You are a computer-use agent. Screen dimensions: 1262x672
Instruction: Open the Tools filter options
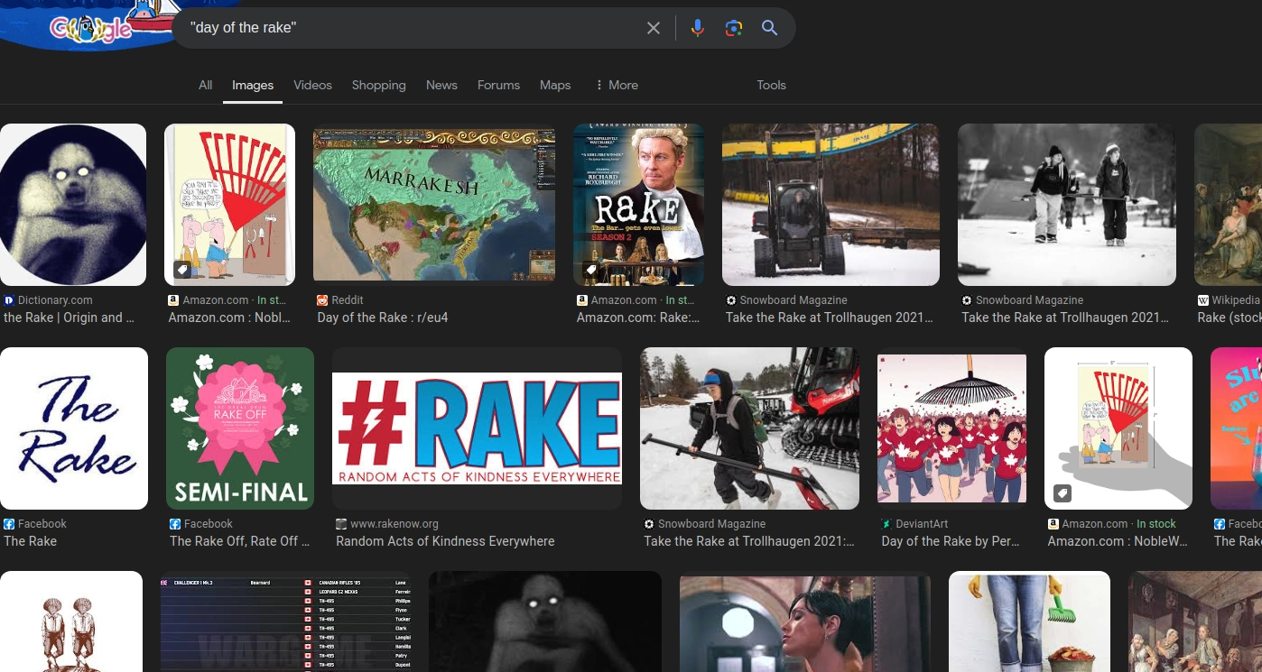(771, 85)
